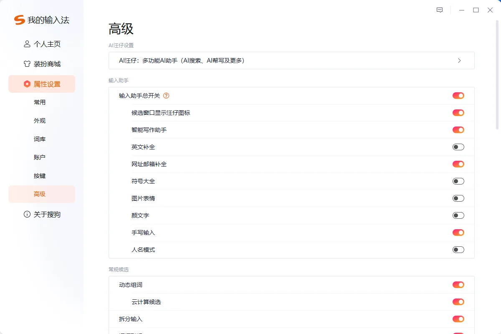Switch to the 常用 settings tab
Screen dimensions: 501x334
coord(40,102)
